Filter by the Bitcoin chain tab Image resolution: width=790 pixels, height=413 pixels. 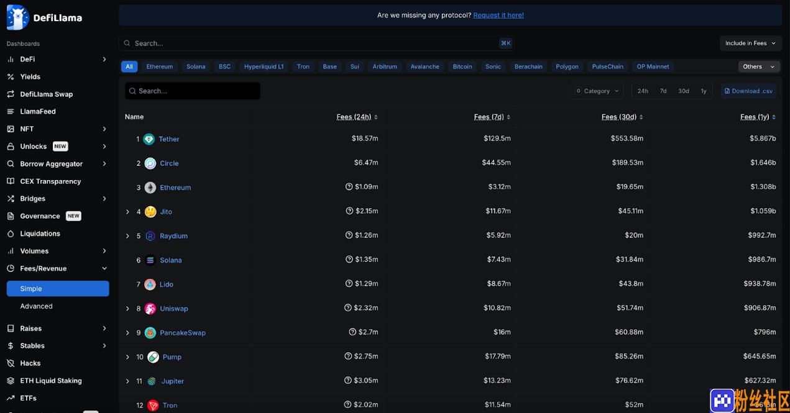coord(462,66)
